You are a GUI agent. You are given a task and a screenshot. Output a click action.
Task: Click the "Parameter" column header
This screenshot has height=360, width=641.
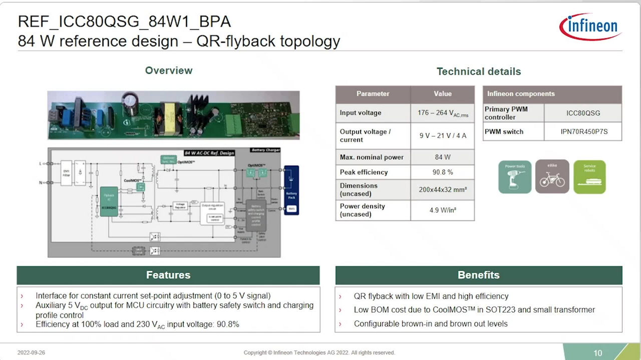point(373,94)
